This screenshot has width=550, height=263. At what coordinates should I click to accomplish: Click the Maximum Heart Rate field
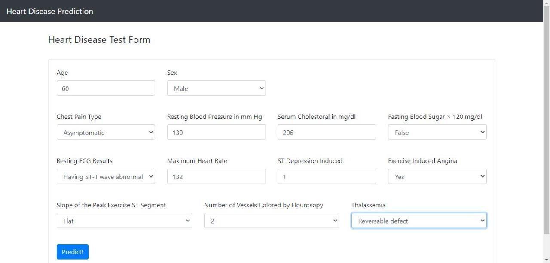click(216, 177)
